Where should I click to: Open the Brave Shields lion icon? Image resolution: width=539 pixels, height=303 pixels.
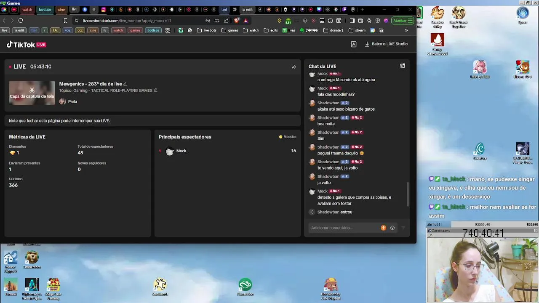click(x=237, y=20)
